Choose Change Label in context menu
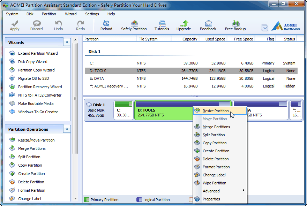The height and width of the screenshot is (206, 307). pyautogui.click(x=220, y=175)
